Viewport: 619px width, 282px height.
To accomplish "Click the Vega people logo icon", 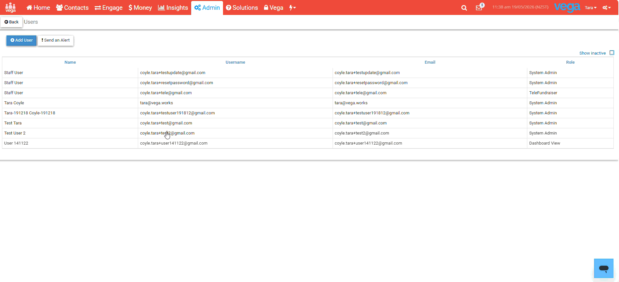I will (10, 7).
